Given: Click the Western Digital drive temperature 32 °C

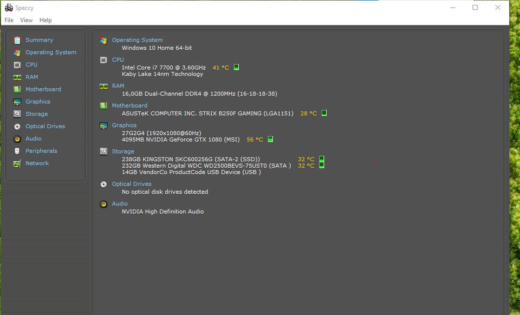Looking at the screenshot, I should point(305,166).
